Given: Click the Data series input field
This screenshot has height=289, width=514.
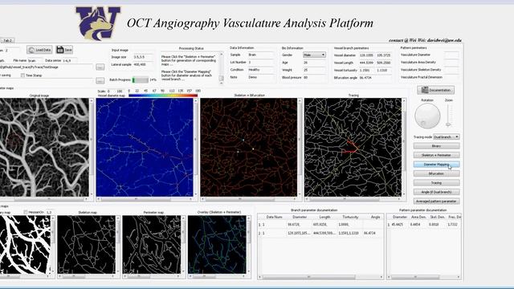Looking at the screenshot, I should point(70,61).
